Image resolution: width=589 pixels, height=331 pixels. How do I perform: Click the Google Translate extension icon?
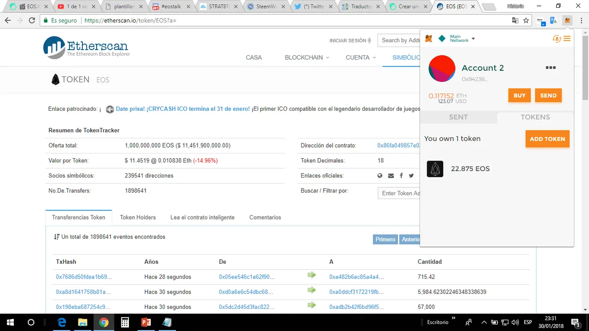pyautogui.click(x=554, y=20)
